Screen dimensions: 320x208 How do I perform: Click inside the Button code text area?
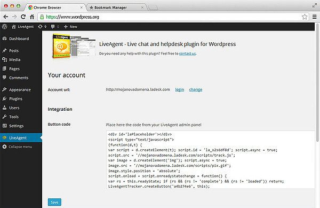point(210,160)
